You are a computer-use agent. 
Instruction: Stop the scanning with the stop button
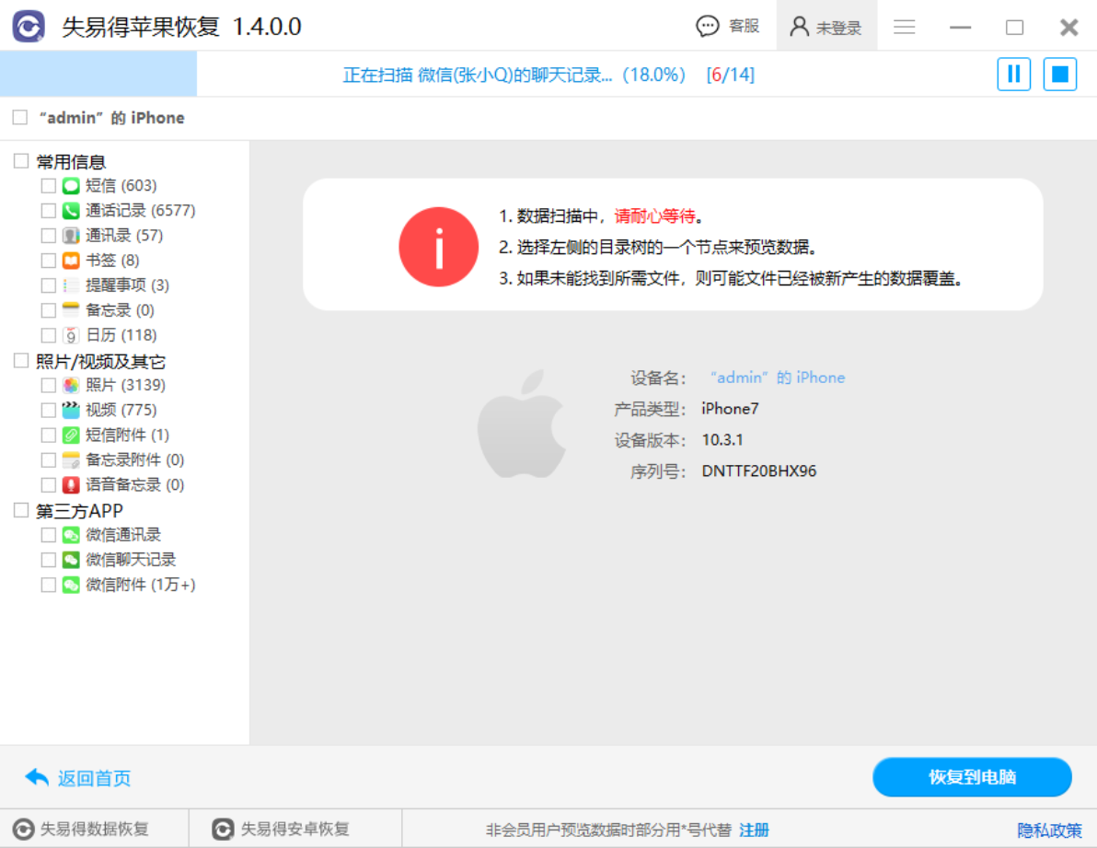(x=1059, y=75)
